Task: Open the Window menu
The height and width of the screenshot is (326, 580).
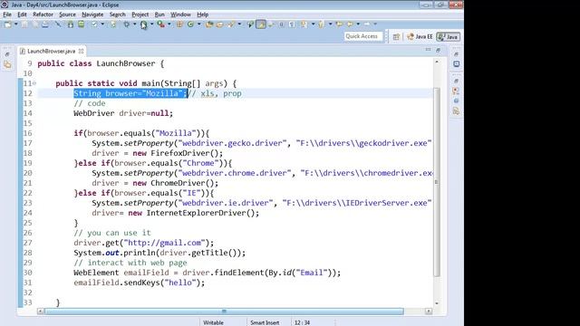Action: (x=180, y=14)
